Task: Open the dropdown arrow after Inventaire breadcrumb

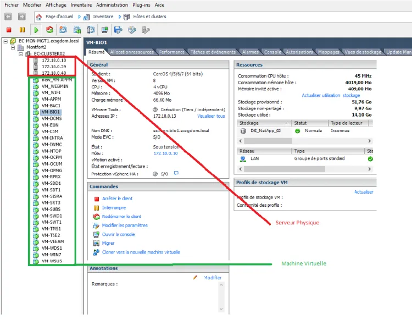Action: coord(120,17)
